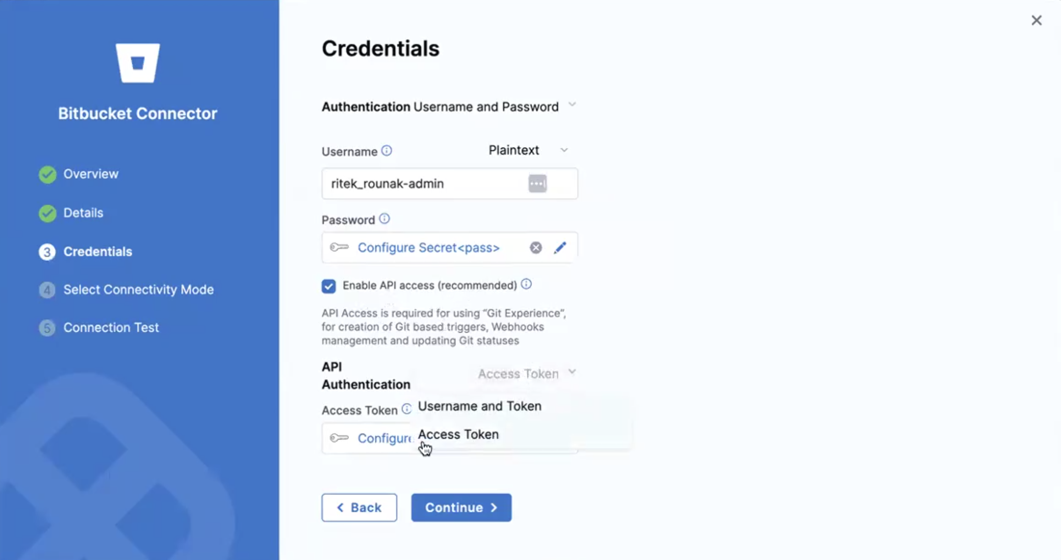1061x560 pixels.
Task: Click the Bitbucket logo in the sidebar
Action: pyautogui.click(x=138, y=64)
